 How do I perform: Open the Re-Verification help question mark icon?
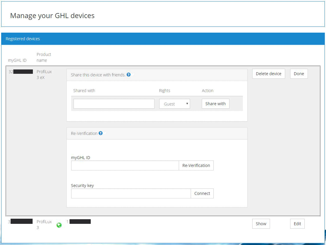101,133
